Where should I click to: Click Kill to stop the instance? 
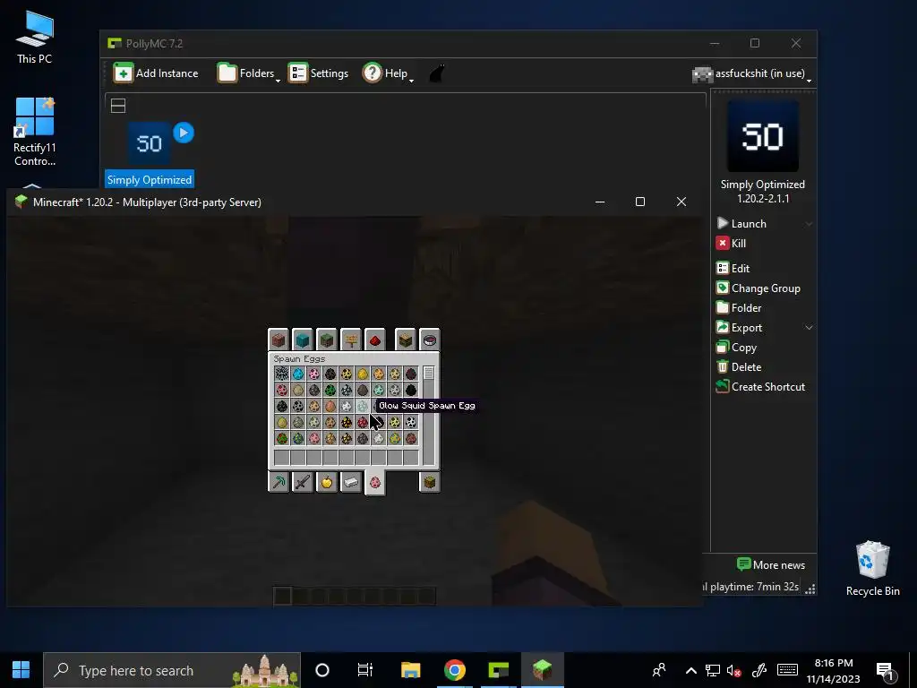point(731,244)
